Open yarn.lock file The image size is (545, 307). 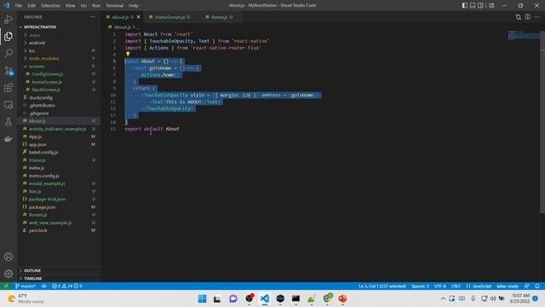point(37,230)
